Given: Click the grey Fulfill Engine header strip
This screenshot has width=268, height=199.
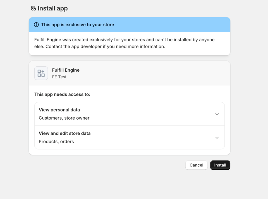Looking at the screenshot, I should [x=154, y=73].
